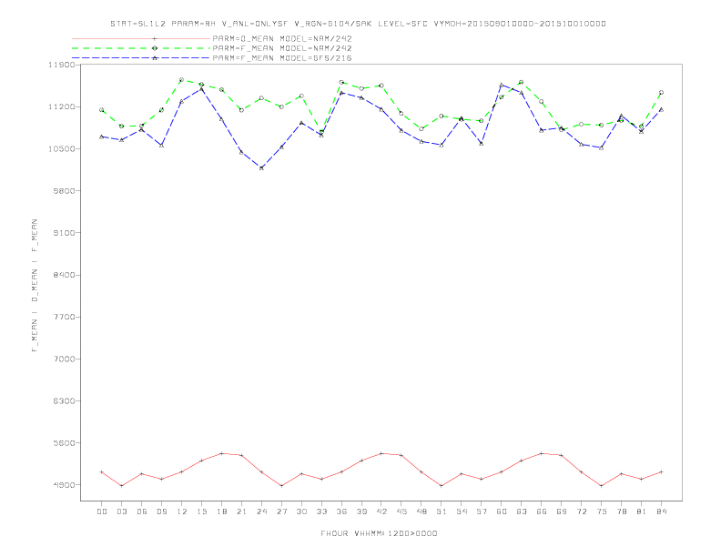The image size is (721, 557).
Task: Click y-axis tick label 7000
Action: (x=64, y=359)
